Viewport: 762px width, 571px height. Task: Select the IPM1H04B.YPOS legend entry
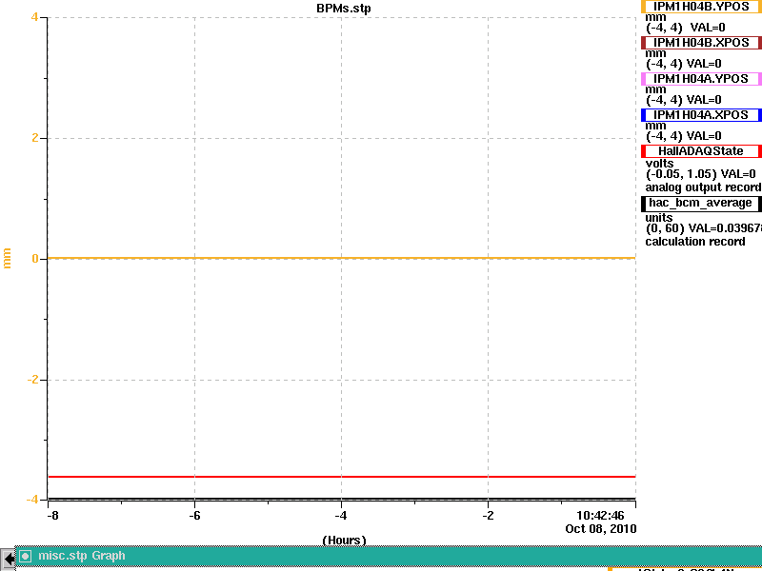coord(701,7)
